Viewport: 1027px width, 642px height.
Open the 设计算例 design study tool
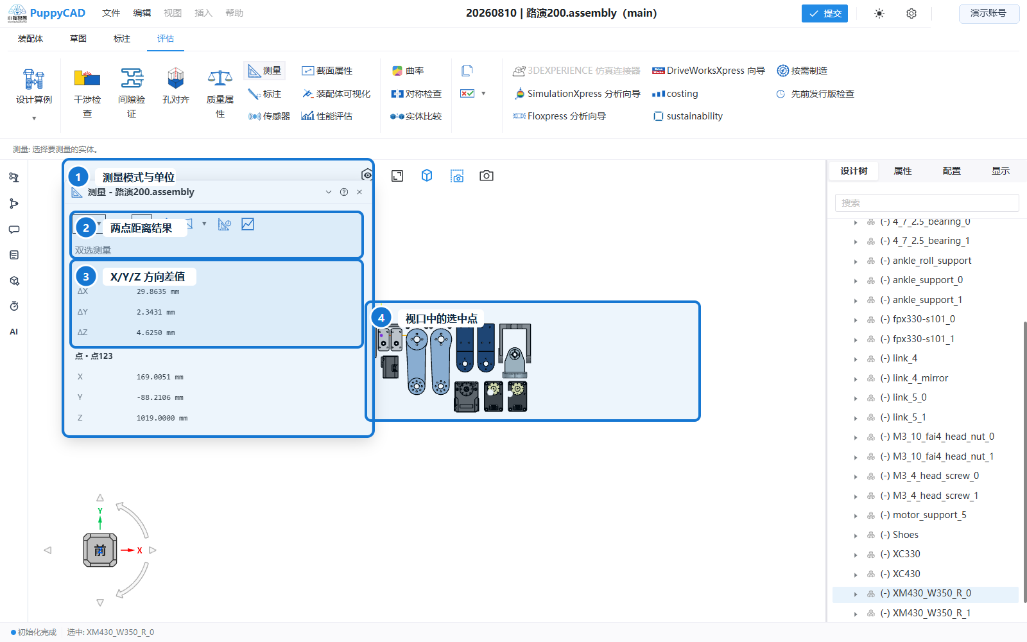point(34,87)
